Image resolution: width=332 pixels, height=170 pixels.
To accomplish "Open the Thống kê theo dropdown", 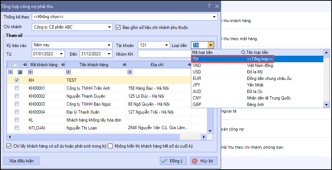I will (x=214, y=17).
